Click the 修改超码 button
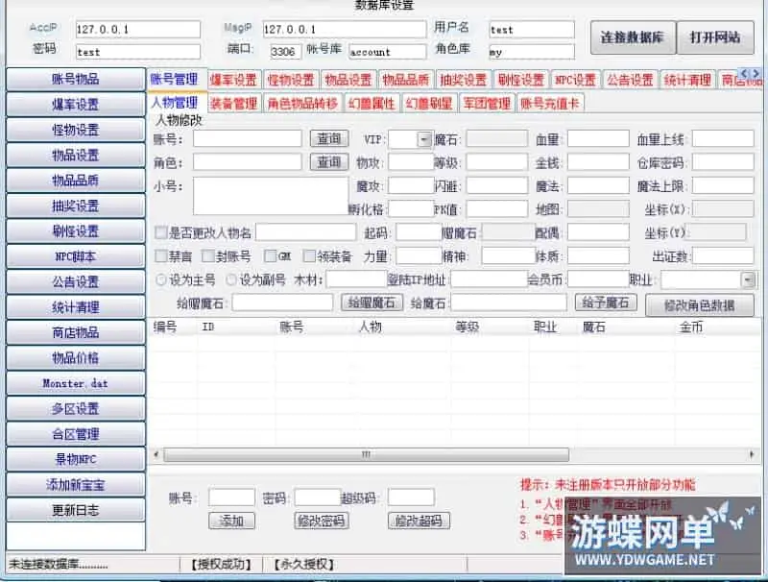The image size is (768, 582). tap(419, 521)
